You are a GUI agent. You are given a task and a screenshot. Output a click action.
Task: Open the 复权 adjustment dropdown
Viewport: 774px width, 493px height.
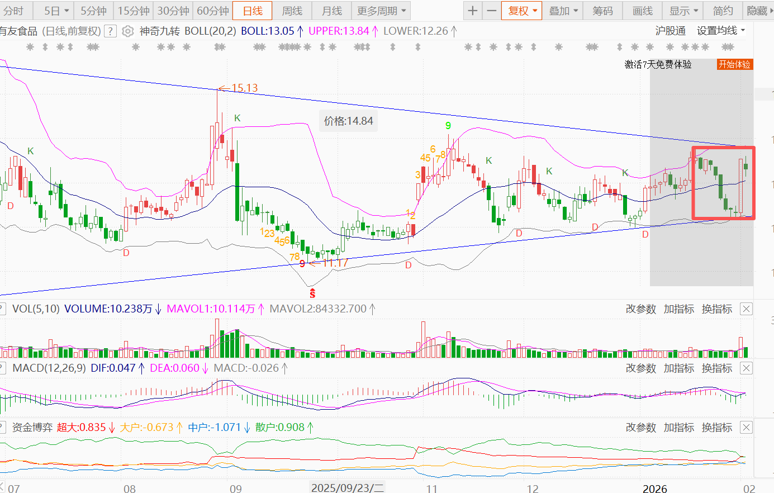click(x=522, y=11)
